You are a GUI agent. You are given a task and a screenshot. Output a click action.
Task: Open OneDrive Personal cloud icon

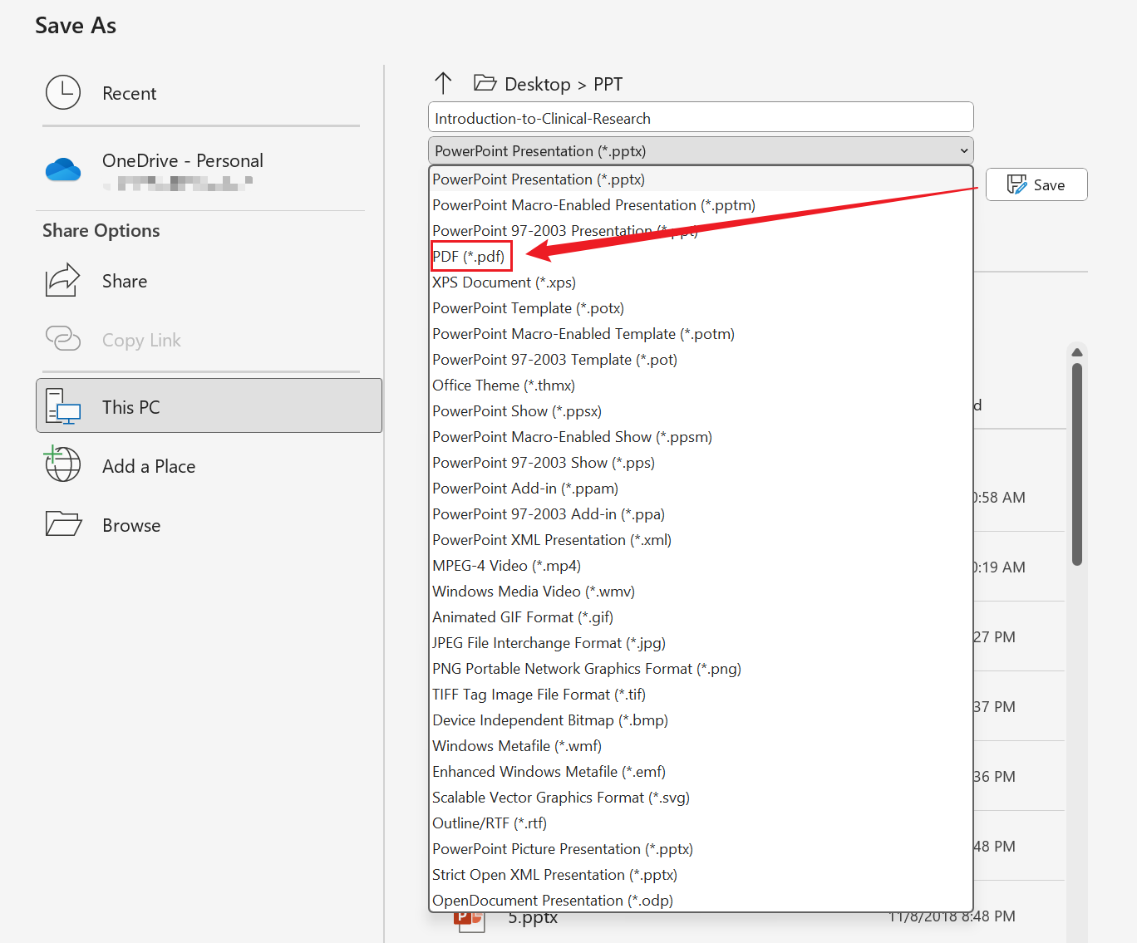pos(63,170)
